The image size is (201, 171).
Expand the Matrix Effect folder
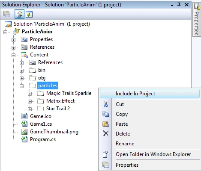pos(30,101)
